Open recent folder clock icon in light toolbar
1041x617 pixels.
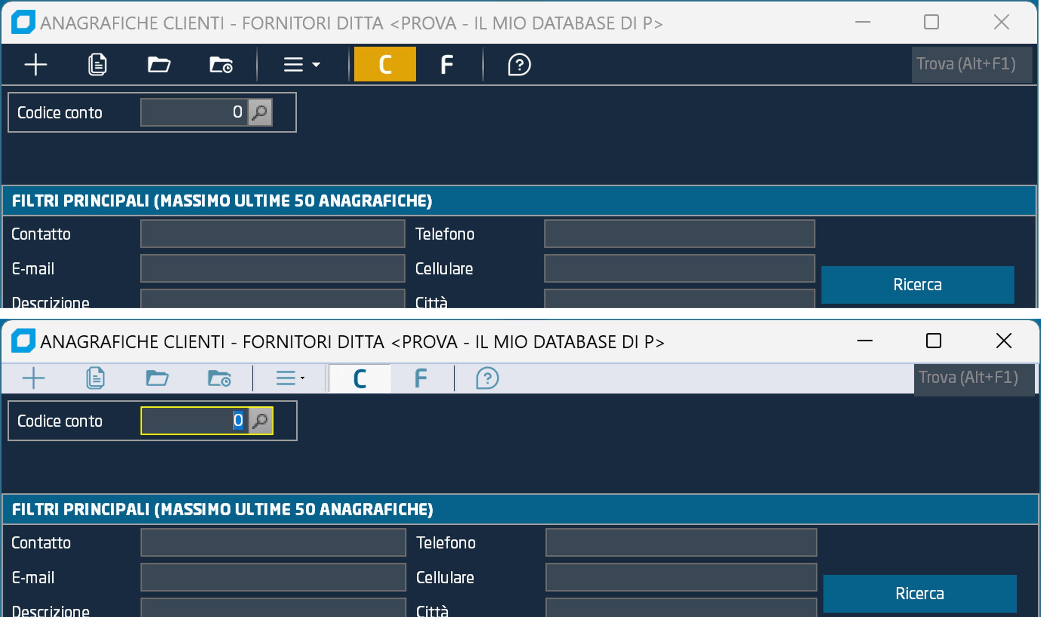point(219,378)
